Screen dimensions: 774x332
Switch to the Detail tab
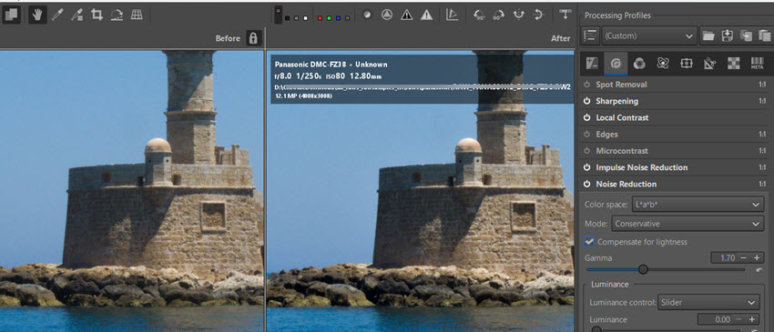(616, 63)
